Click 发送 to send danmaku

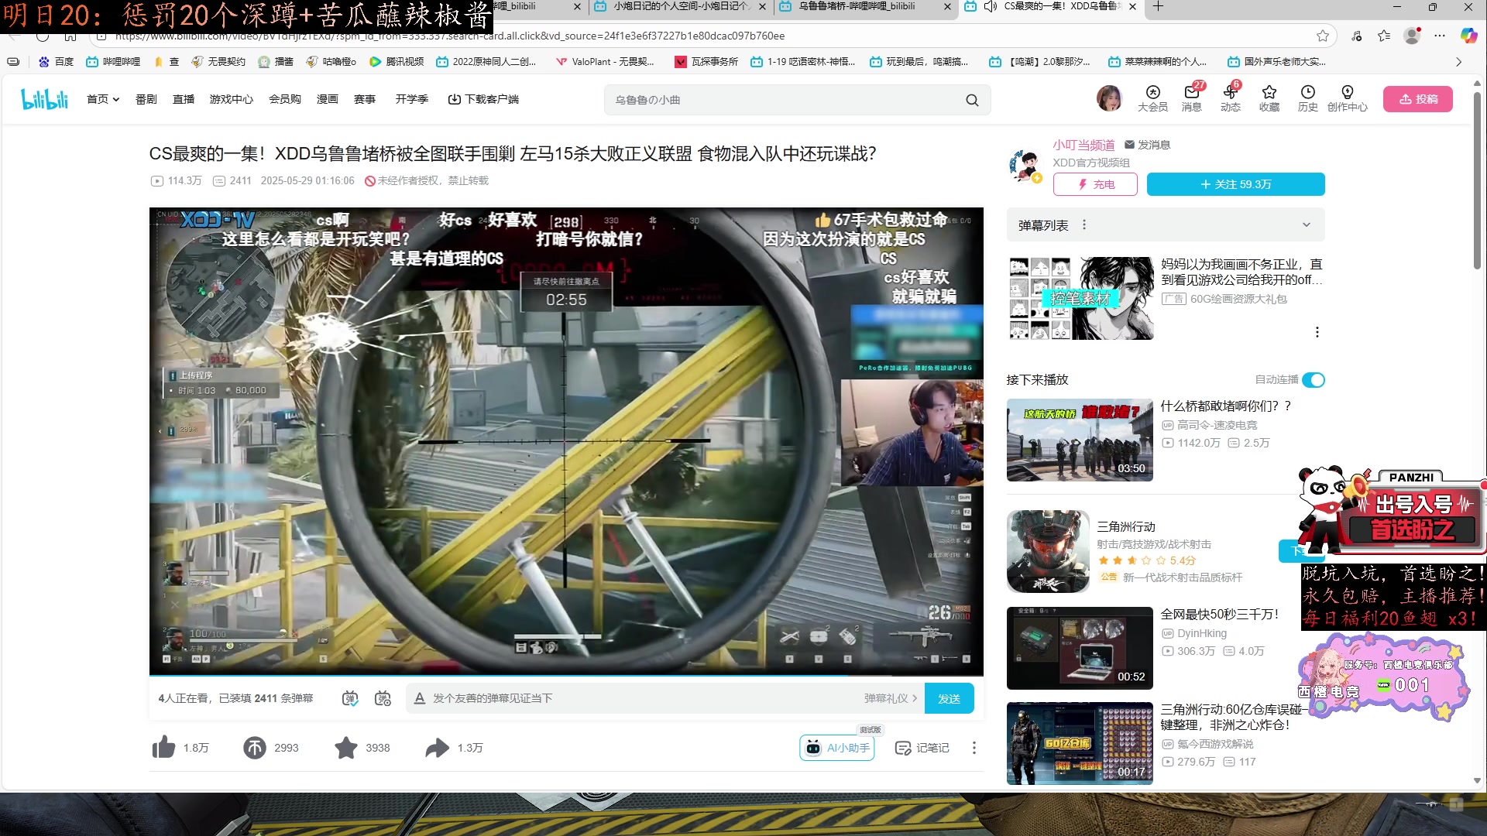(949, 698)
